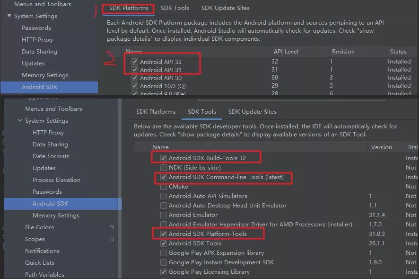Screen dimensions: 419x279
Task: Open Data Sharing in the lower window
Action: (50, 144)
